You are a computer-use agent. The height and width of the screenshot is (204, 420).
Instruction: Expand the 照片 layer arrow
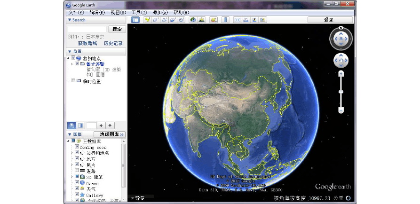[72, 165]
